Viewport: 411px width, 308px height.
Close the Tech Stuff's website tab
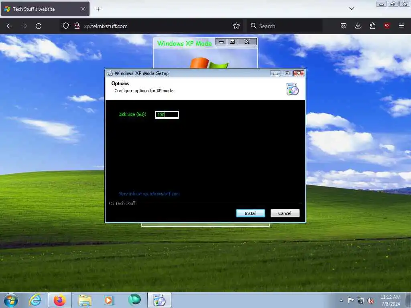pos(83,9)
